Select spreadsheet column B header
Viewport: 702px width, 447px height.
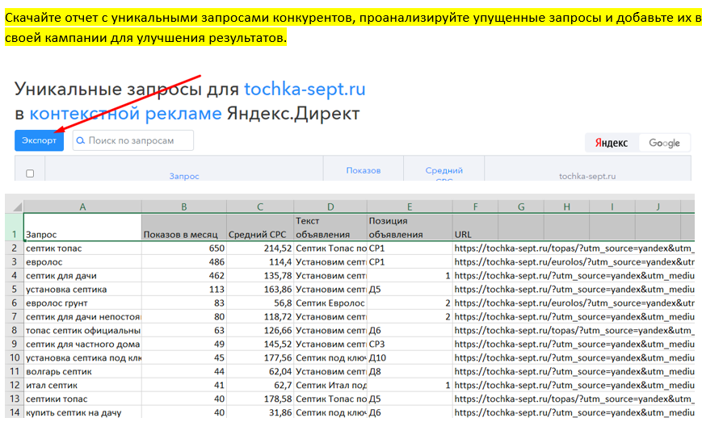tap(184, 207)
